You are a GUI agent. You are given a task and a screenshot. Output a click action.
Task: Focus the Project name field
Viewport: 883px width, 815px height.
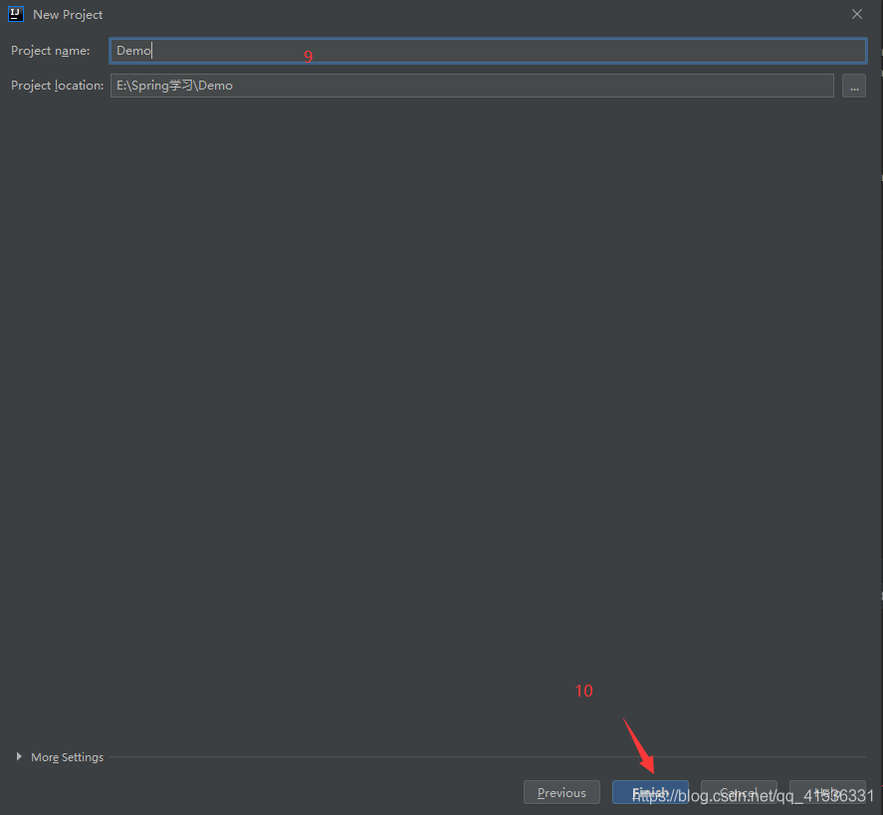pos(488,51)
